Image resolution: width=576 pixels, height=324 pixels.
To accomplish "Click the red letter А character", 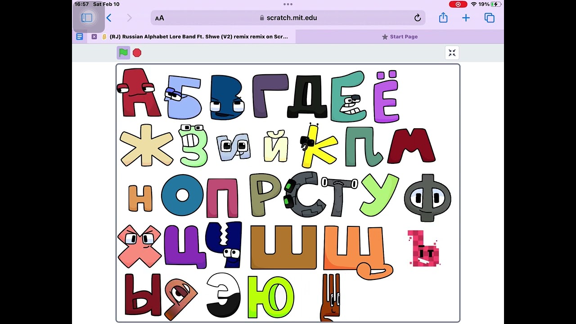I will click(138, 93).
